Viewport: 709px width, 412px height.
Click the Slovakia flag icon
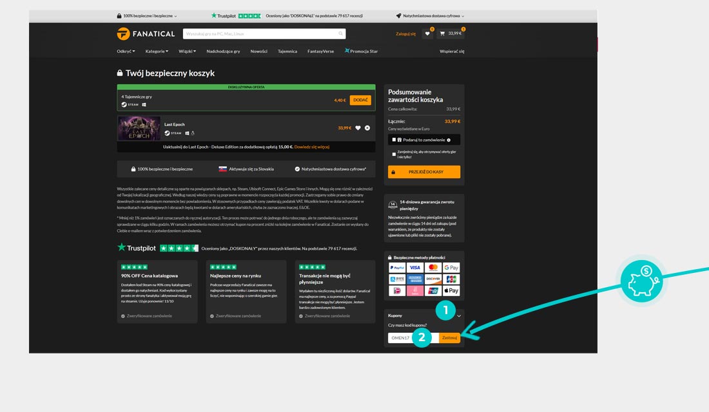point(222,169)
